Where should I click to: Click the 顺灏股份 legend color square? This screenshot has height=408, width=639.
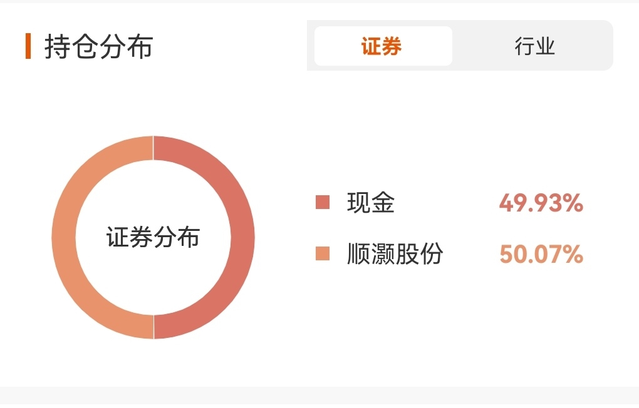click(323, 253)
